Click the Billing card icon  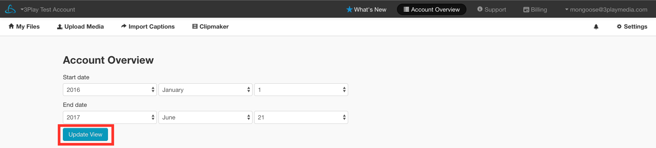point(526,10)
